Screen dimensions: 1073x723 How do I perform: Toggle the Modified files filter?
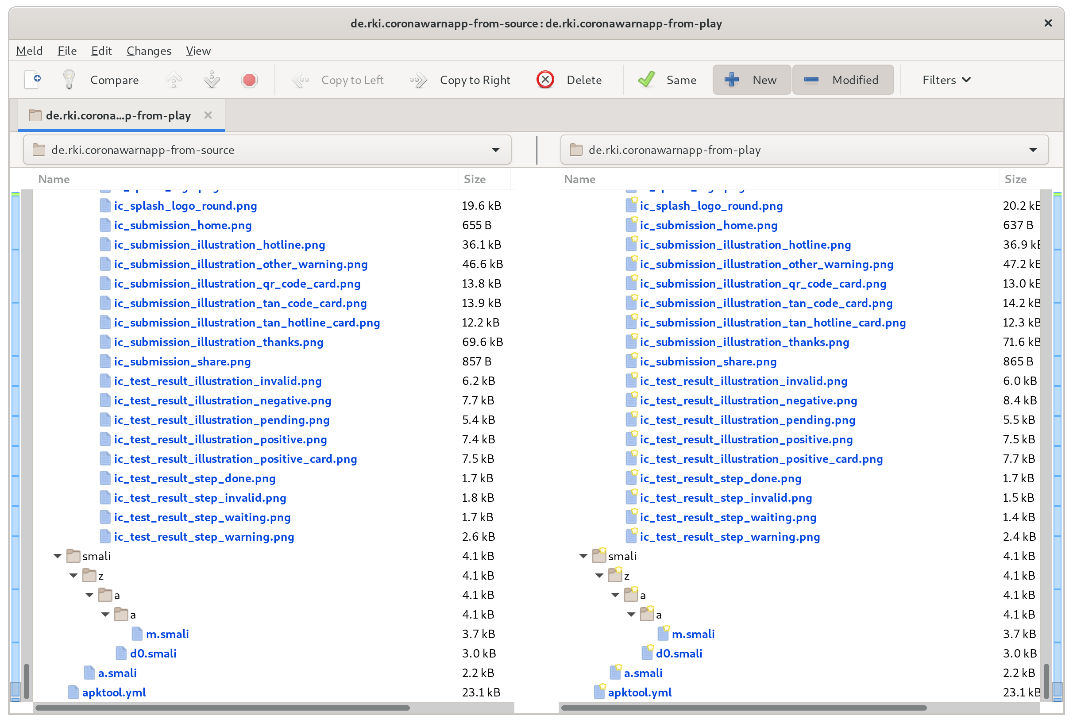(842, 80)
